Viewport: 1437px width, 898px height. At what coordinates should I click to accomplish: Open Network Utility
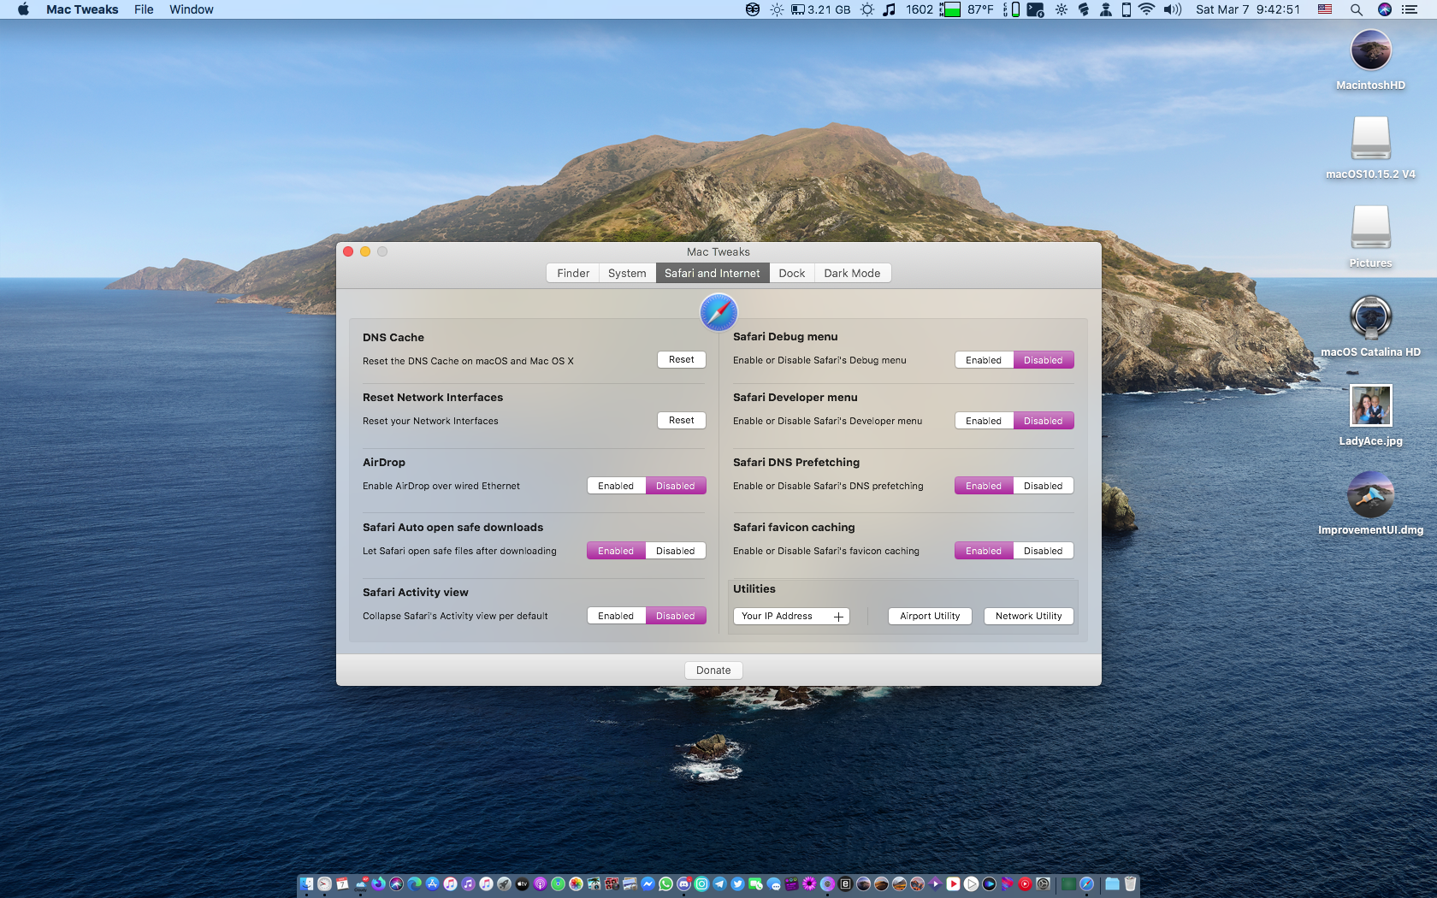(1029, 616)
